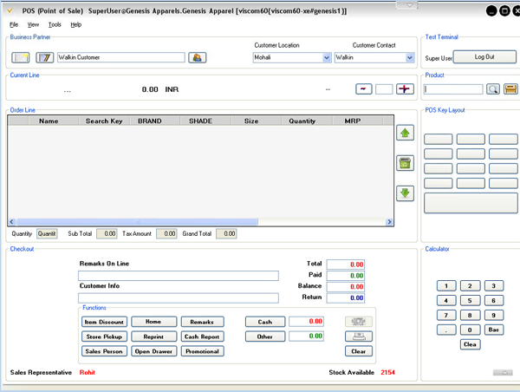The height and width of the screenshot is (392, 520).
Task: Click the Other payment button
Action: point(265,336)
